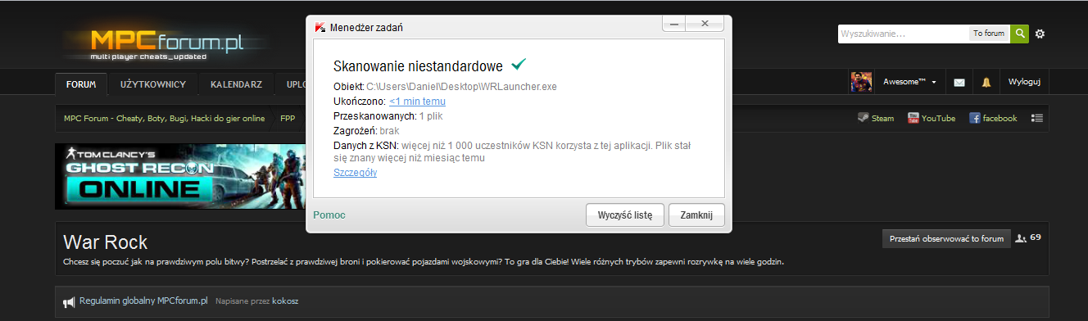Open 'MPC Forum - Cheaty, Boty' breadcrumb

(165, 118)
